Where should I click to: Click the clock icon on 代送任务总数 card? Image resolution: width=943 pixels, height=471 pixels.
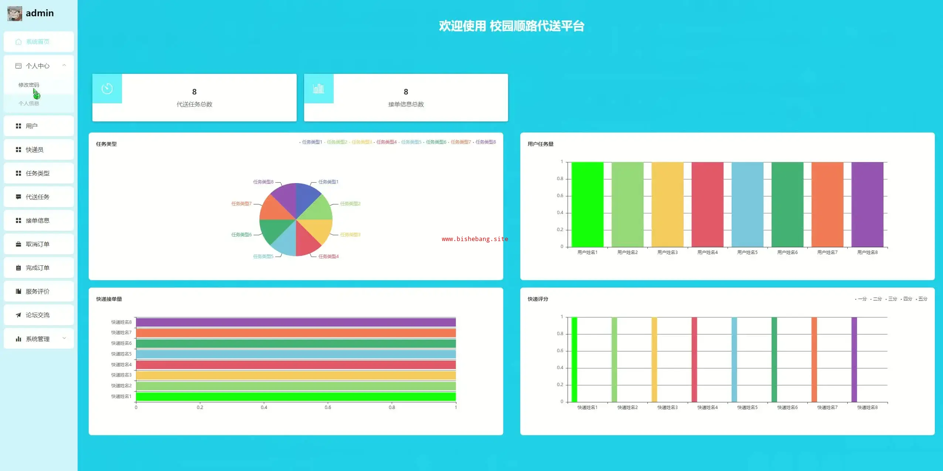tap(107, 89)
